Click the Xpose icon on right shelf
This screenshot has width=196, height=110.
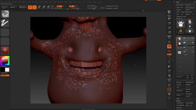pyautogui.click(x=169, y=98)
